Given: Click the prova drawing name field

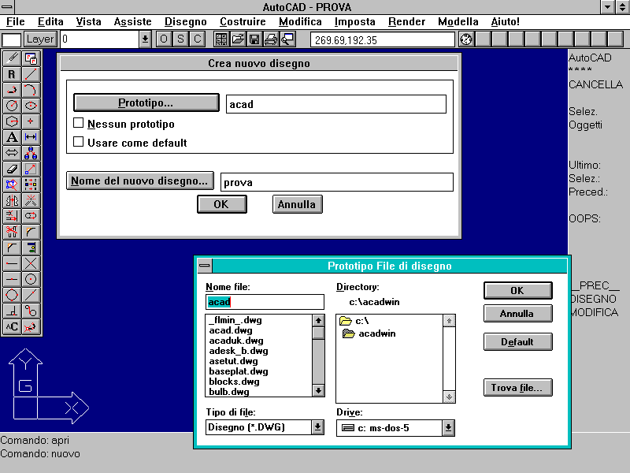Looking at the screenshot, I should 337,182.
